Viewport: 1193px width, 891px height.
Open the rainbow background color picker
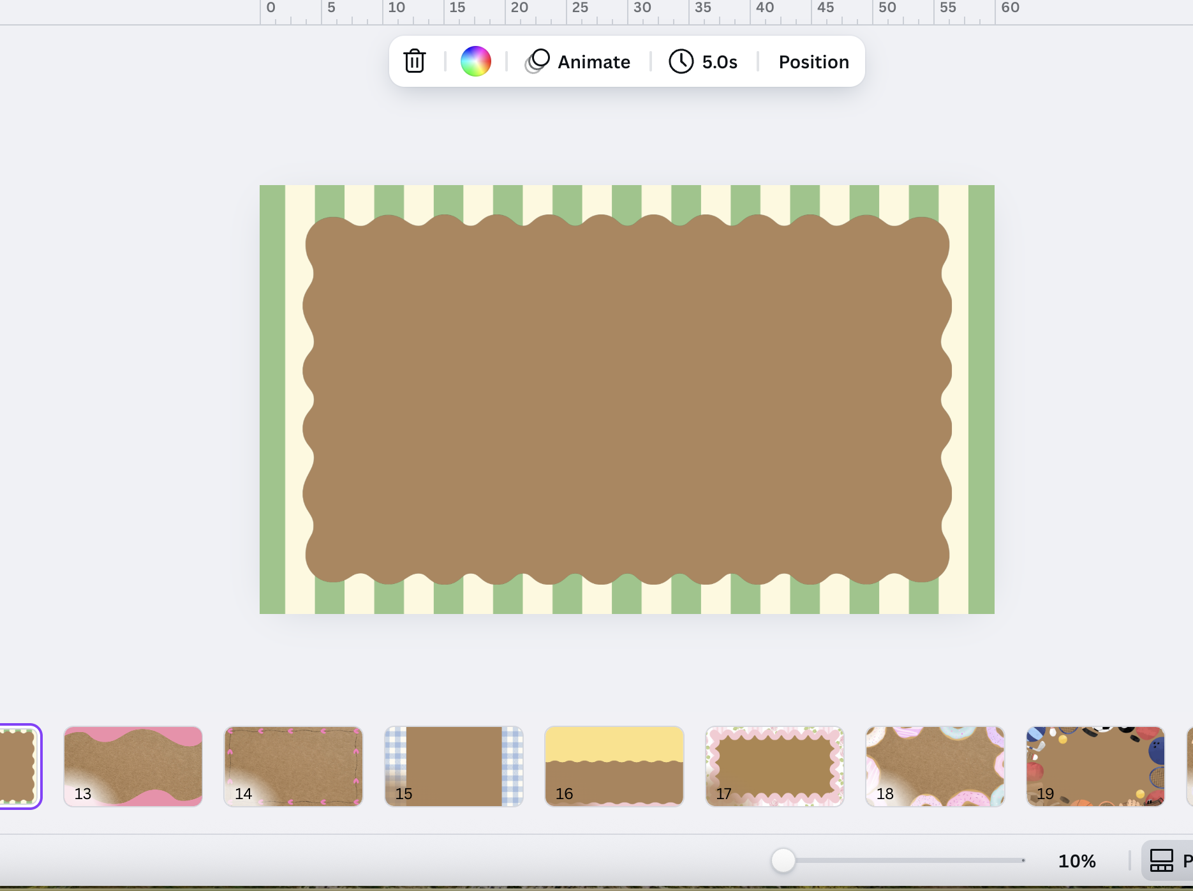(476, 61)
